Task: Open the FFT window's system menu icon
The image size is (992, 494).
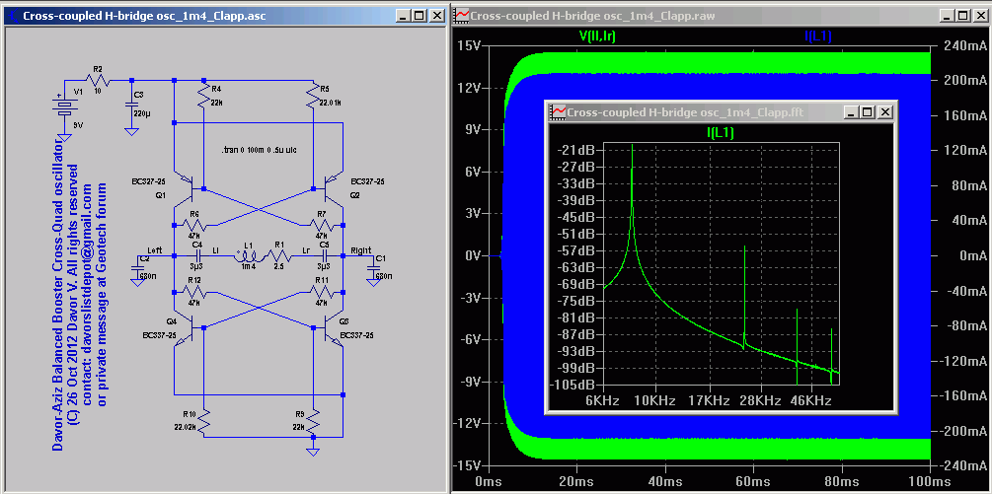Action: 559,112
